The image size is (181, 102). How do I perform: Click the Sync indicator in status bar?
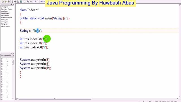[x=168, y=101]
